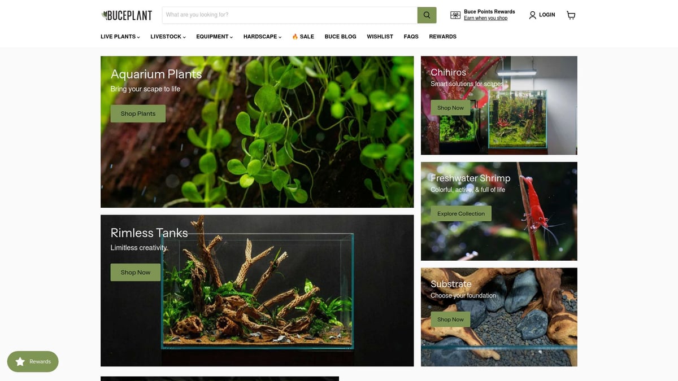Expand the Livestock menu
Image resolution: width=678 pixels, height=381 pixels.
168,37
